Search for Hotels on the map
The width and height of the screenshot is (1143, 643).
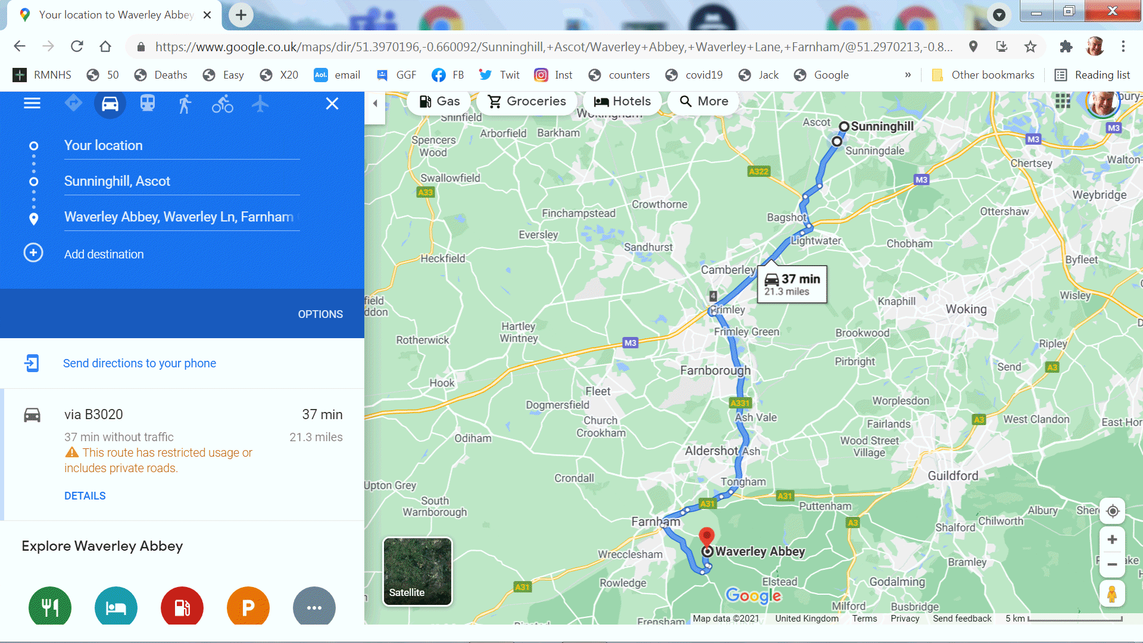pos(622,101)
